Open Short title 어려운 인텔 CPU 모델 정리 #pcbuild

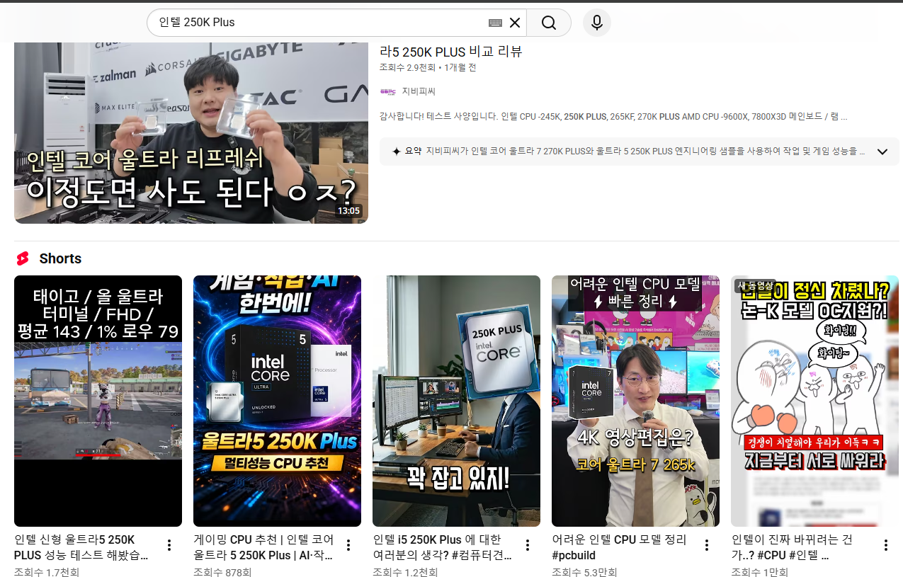(619, 547)
